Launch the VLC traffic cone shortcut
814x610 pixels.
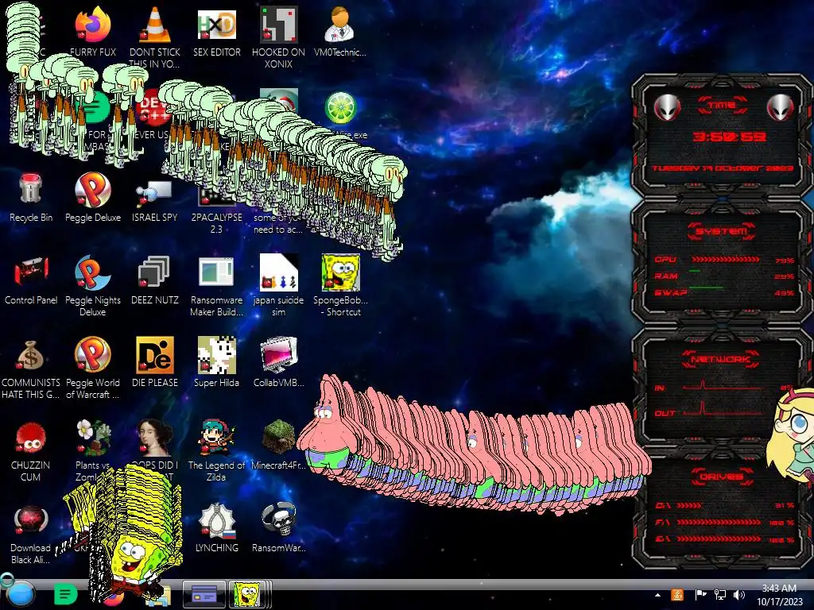click(155, 25)
